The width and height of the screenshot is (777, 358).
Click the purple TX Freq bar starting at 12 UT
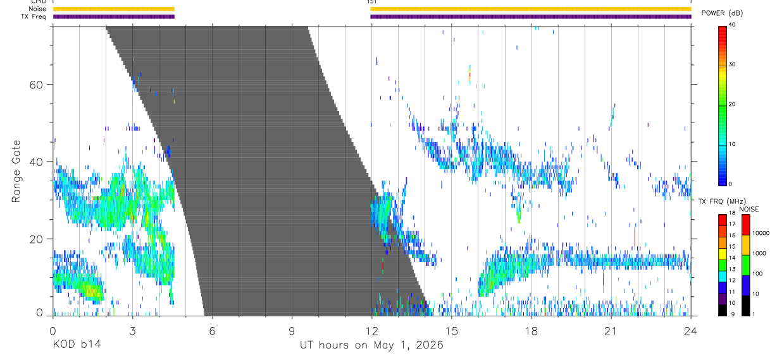pos(531,16)
